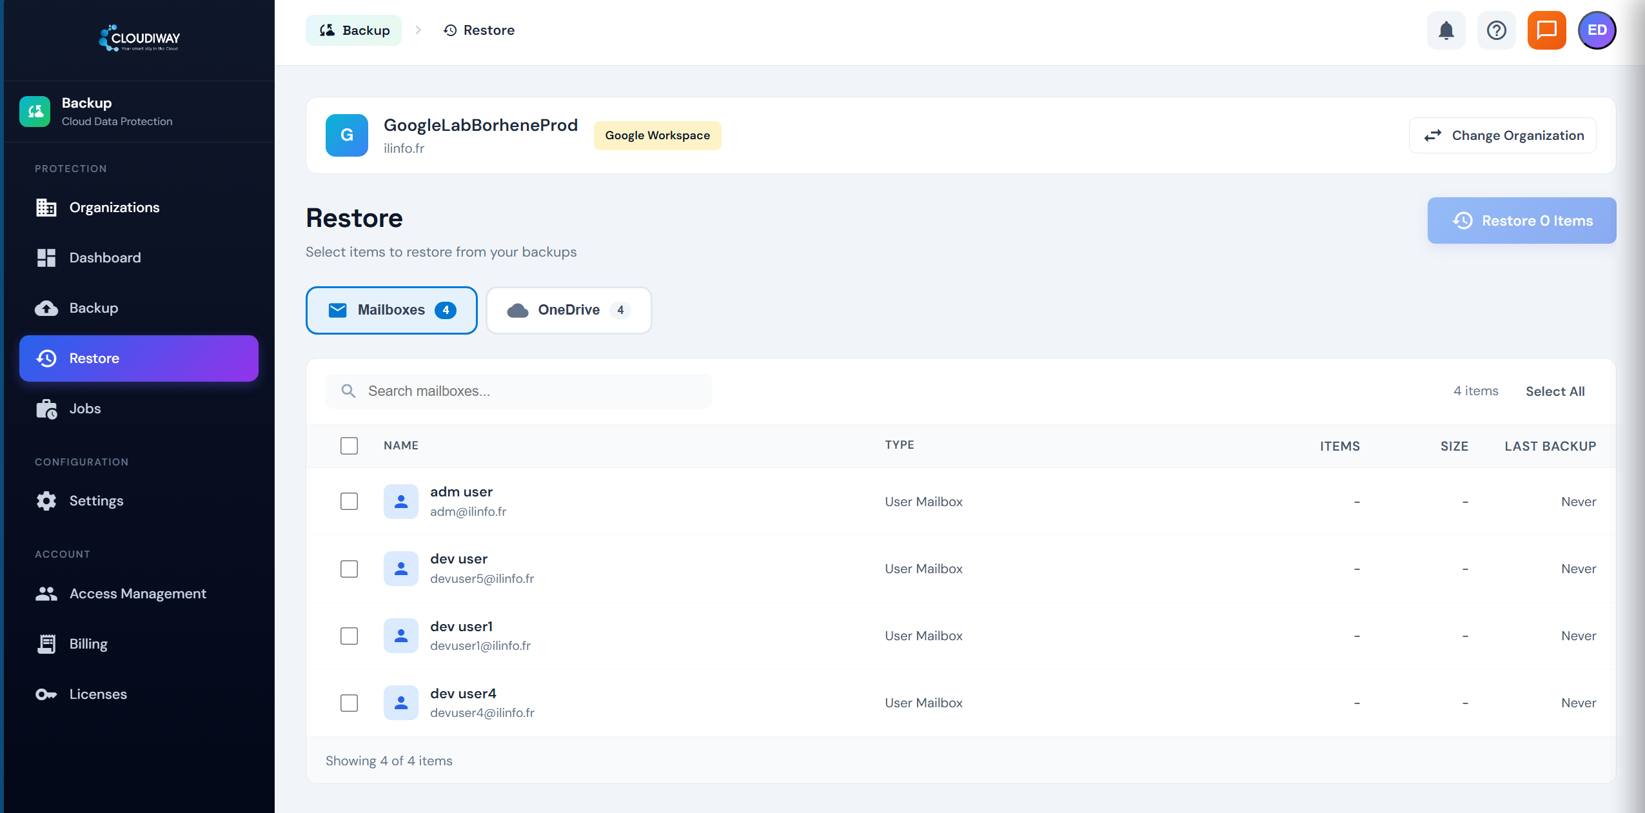This screenshot has height=813, width=1645.
Task: Click the cloud icon on OneDrive tab
Action: [x=518, y=310]
